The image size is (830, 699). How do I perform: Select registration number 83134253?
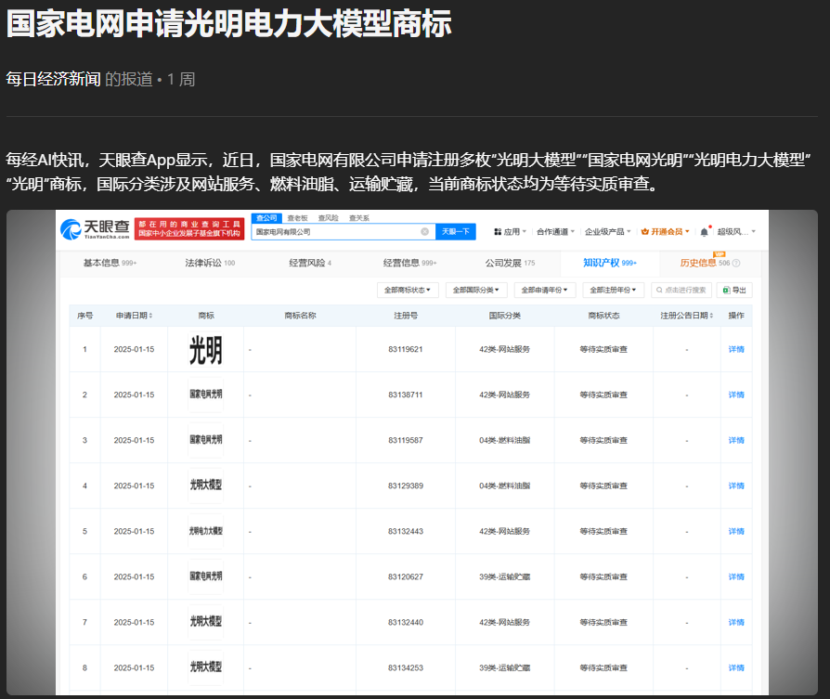(406, 667)
